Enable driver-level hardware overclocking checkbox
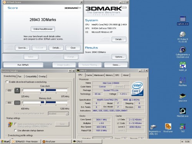192x144 pixels. click(x=7, y=82)
